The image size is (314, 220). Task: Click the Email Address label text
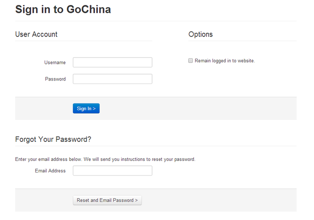[x=50, y=171]
